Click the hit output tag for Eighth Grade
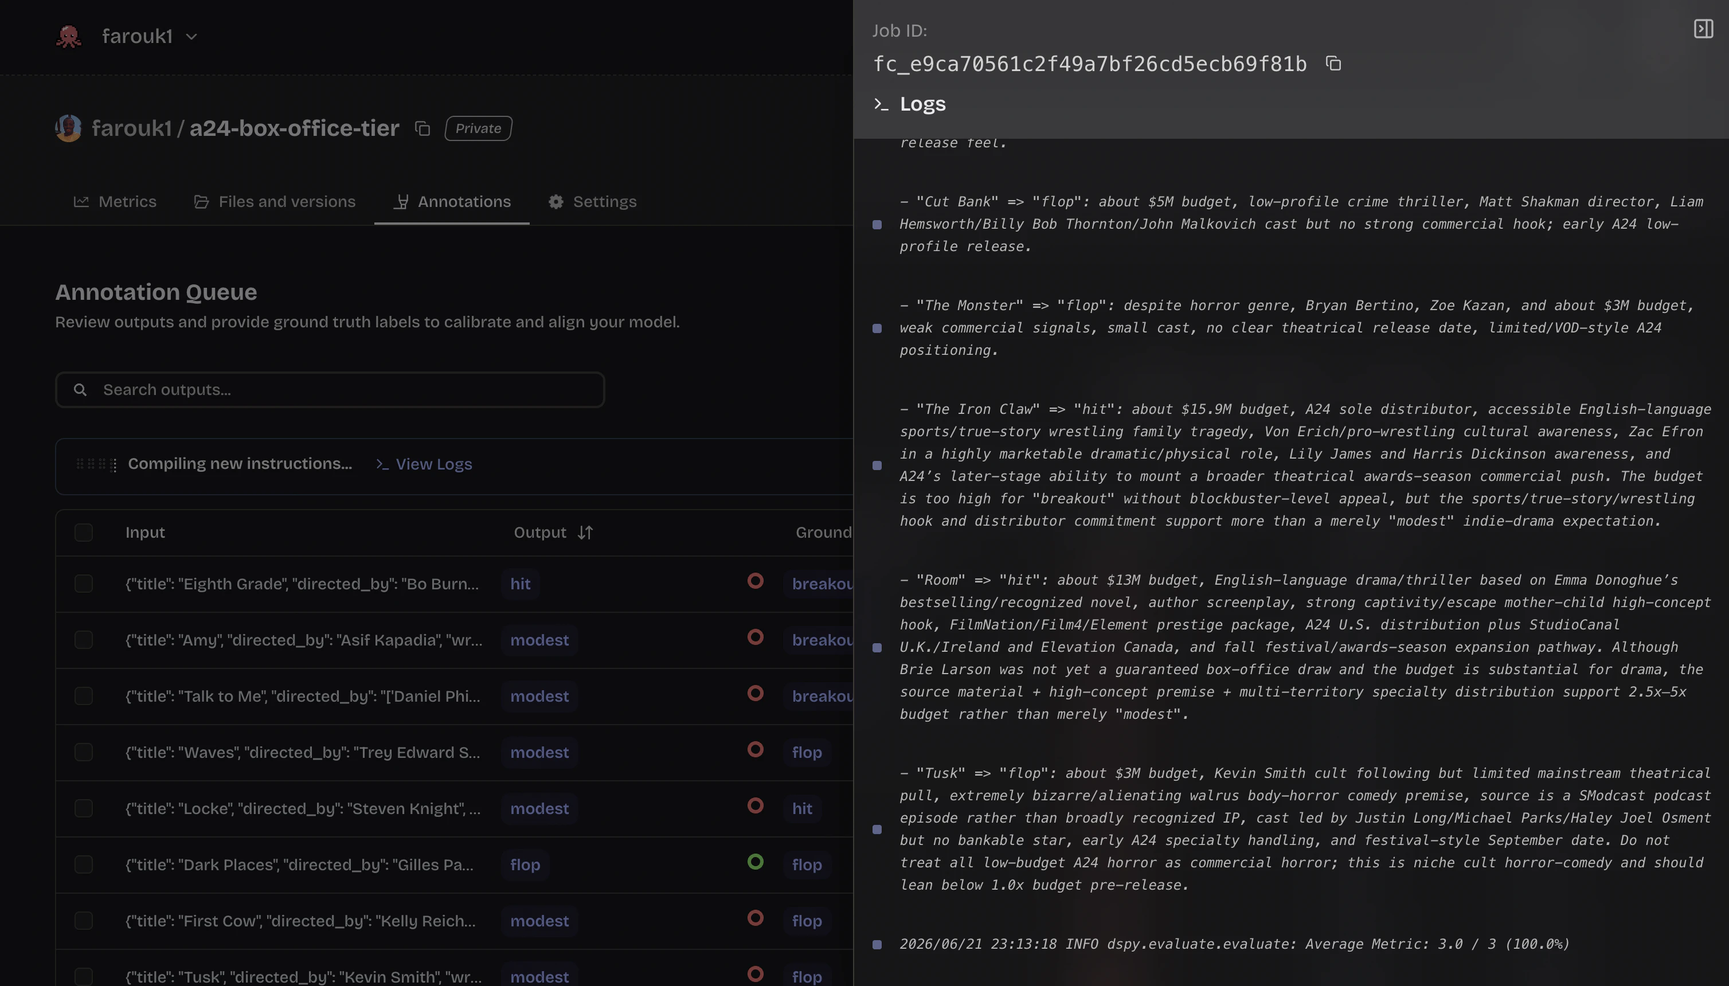1729x986 pixels. point(520,584)
